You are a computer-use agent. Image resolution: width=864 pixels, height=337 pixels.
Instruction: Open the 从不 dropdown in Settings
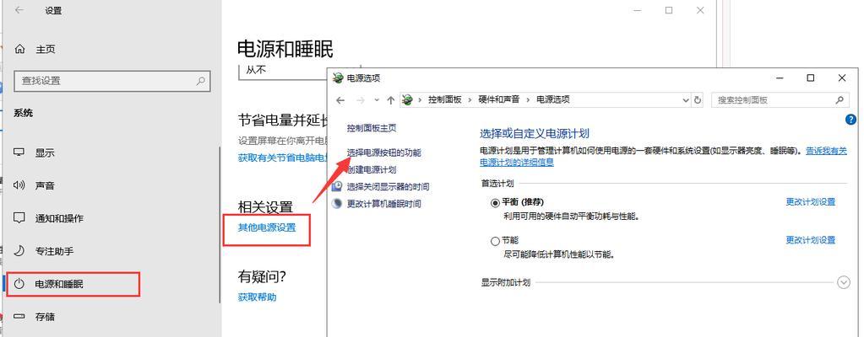(x=284, y=72)
